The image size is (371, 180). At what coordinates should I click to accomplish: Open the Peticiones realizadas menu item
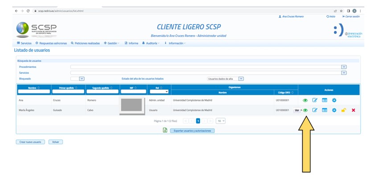pyautogui.click(x=86, y=43)
